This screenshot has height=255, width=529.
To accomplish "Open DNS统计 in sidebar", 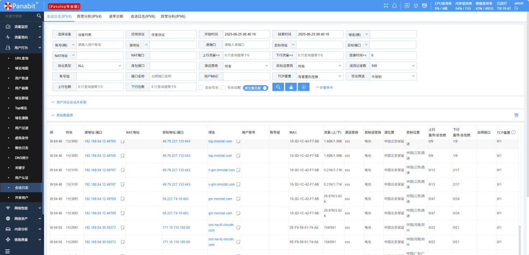I will pyautogui.click(x=22, y=158).
